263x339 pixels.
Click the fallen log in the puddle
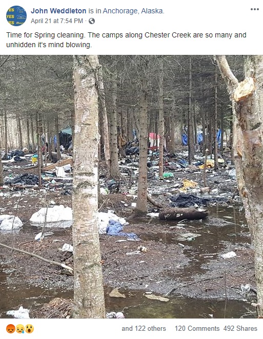[x=184, y=213]
